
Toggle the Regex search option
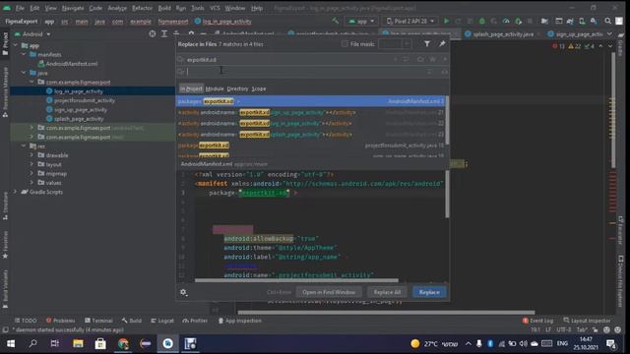445,59
